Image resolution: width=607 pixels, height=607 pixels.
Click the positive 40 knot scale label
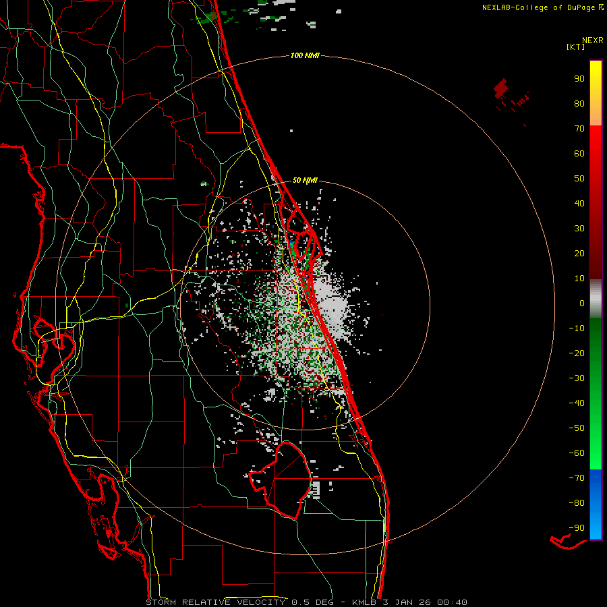(x=579, y=204)
